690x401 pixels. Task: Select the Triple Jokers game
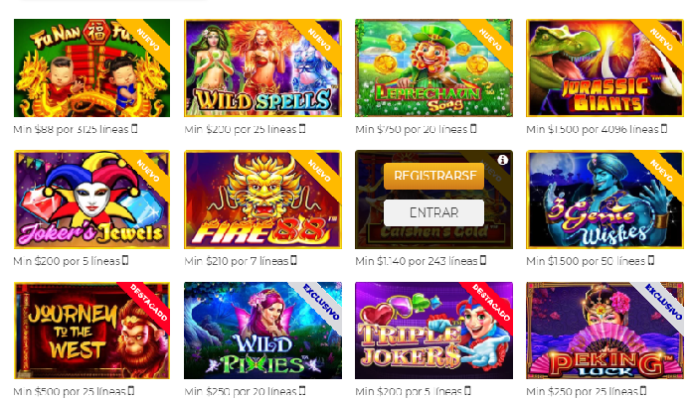coord(433,331)
